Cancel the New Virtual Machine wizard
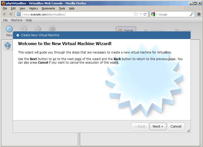 click(x=176, y=126)
